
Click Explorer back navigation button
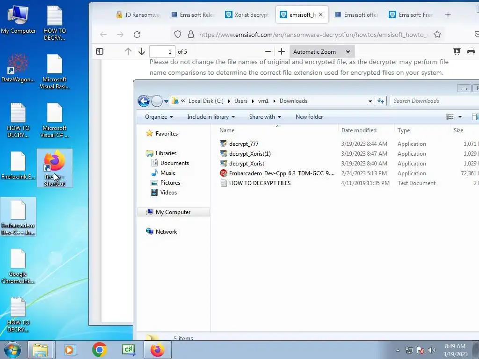(144, 101)
